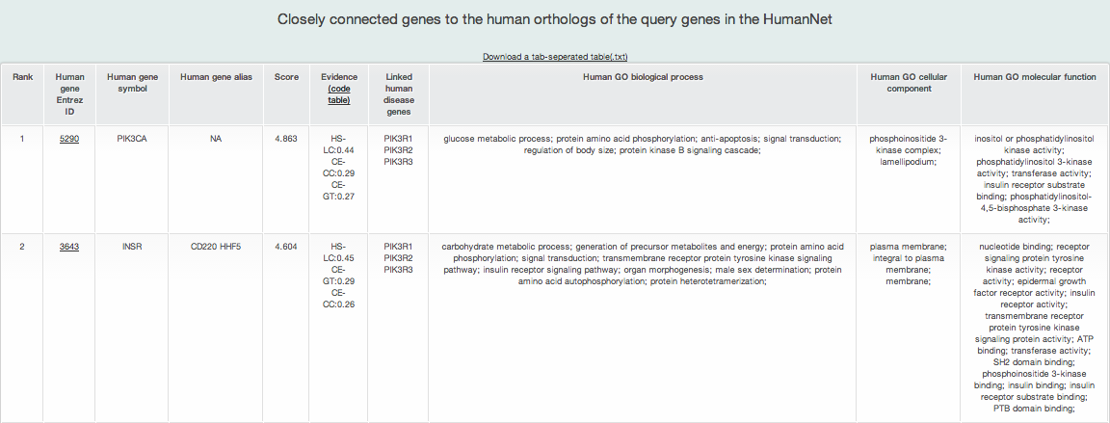Screen dimensions: 1110x423
Task: Click the page title about HumanNet
Action: tap(555, 20)
